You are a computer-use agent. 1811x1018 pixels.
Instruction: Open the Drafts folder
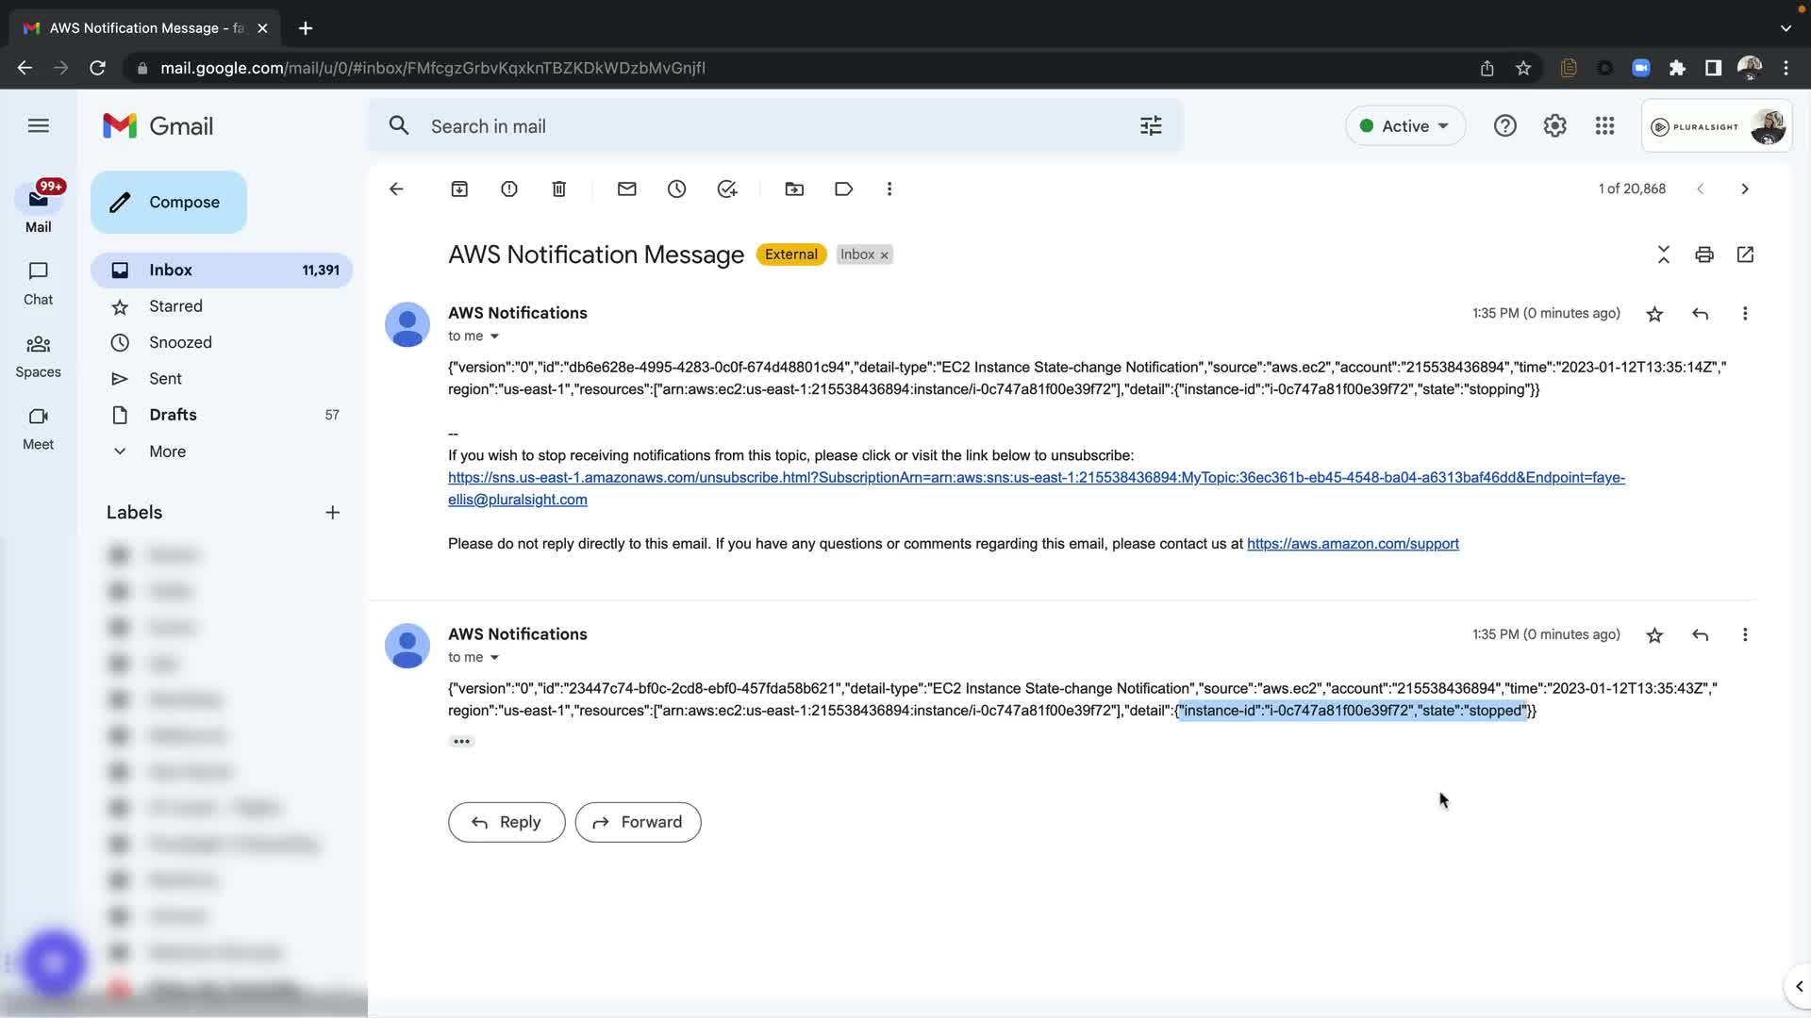point(173,415)
